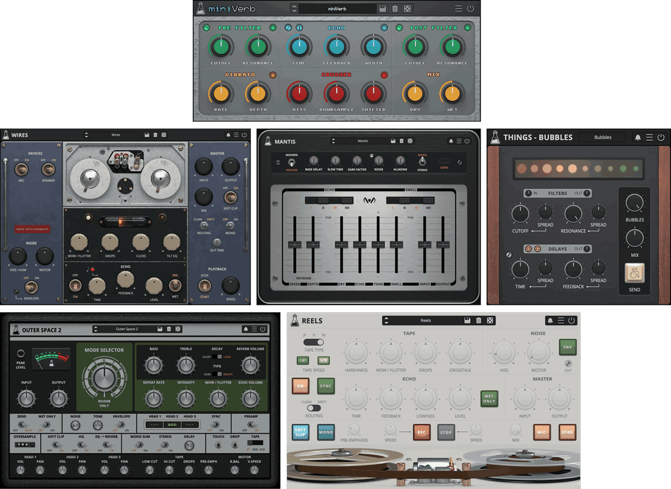Randomize Wires with dice icon
671x489 pixels.
click(x=164, y=135)
